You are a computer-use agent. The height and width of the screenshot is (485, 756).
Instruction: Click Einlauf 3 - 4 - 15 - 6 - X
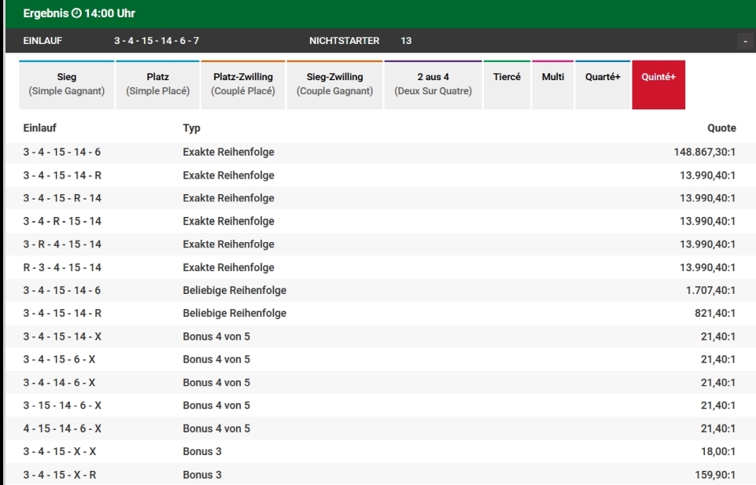pyautogui.click(x=59, y=359)
